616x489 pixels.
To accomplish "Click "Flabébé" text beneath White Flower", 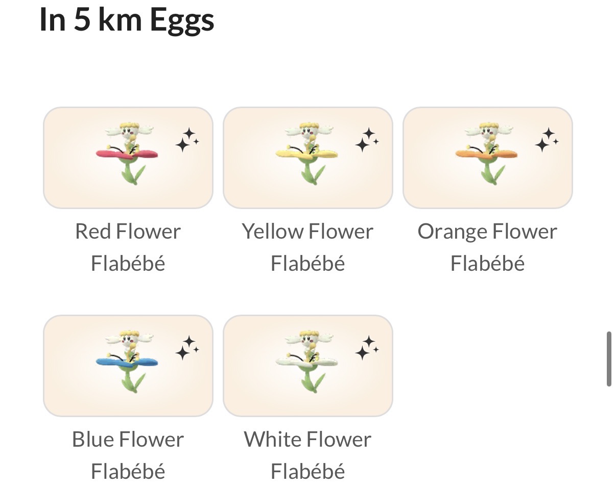I will [x=307, y=472].
